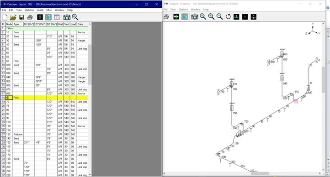Click the Zoom All magnifier in Graphics toolbar

pos(203,16)
